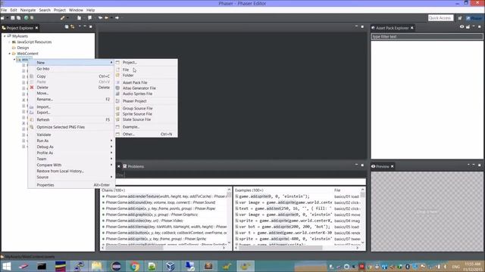Viewport: 485px width, 272px height.
Task: Open the Windows Start button
Action: coord(7,266)
